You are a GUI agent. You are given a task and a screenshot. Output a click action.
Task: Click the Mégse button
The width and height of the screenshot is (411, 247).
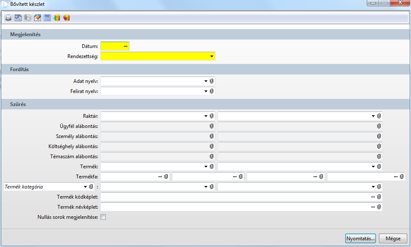tap(393, 238)
